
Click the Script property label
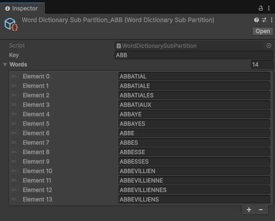tap(17, 45)
